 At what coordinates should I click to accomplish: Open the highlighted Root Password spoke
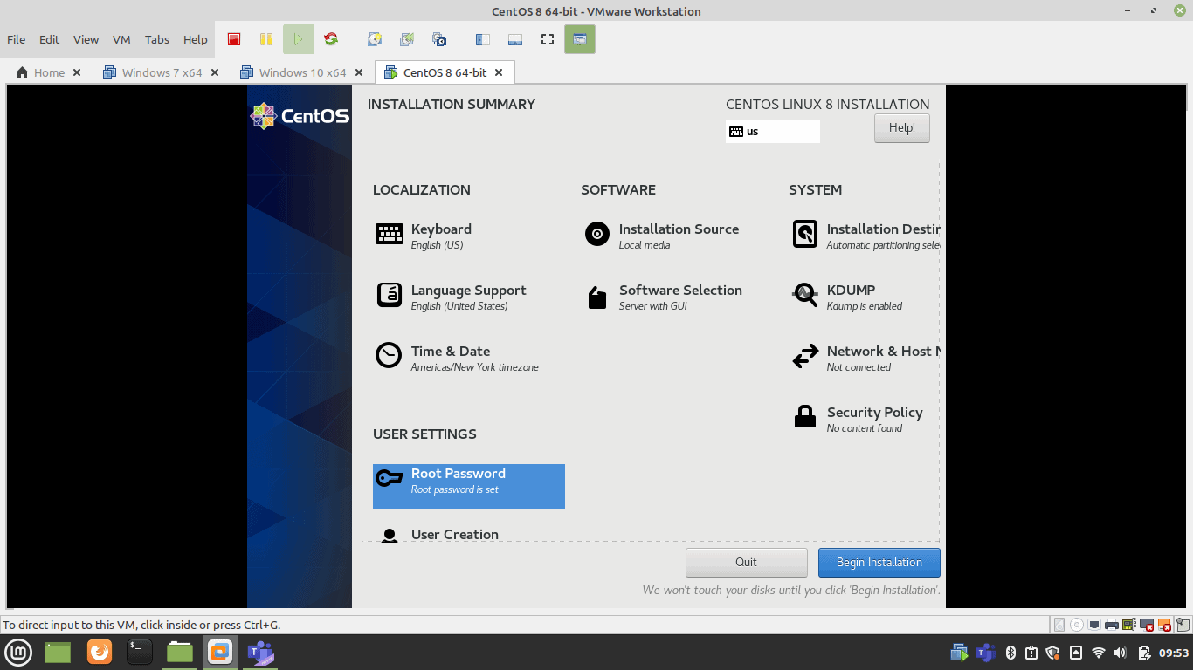(x=469, y=487)
